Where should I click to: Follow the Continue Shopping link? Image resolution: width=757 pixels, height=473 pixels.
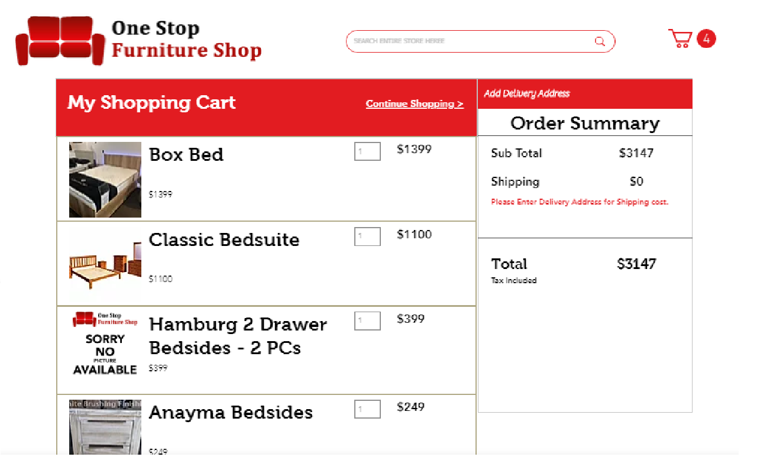pos(415,104)
